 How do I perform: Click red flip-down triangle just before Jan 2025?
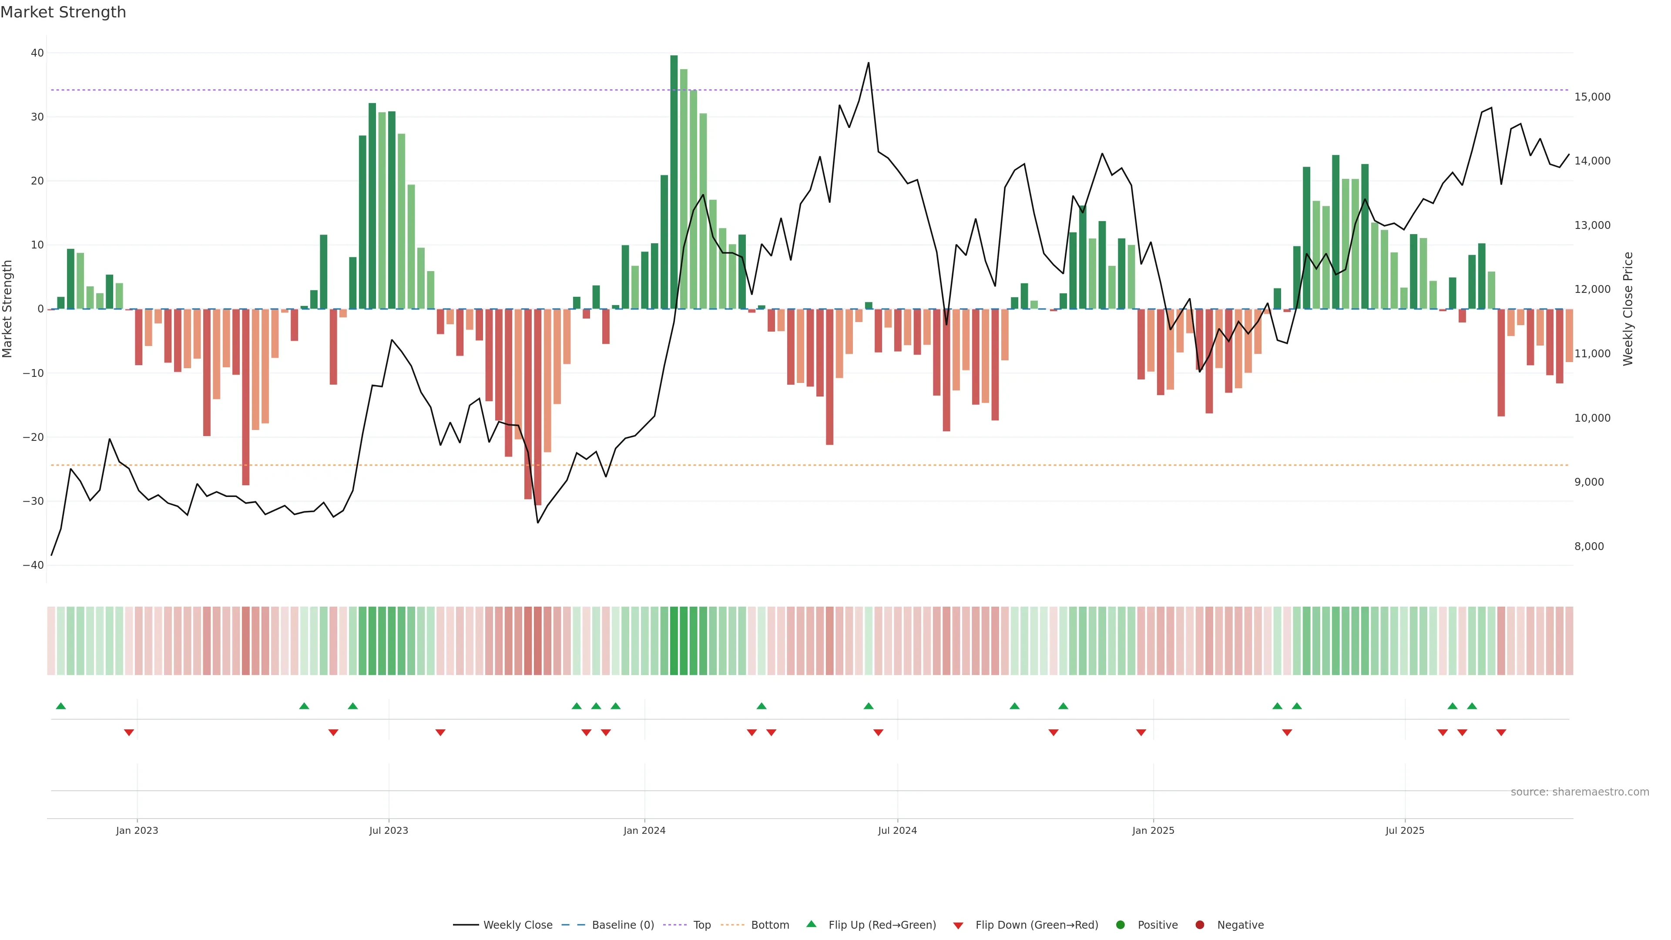[1141, 732]
